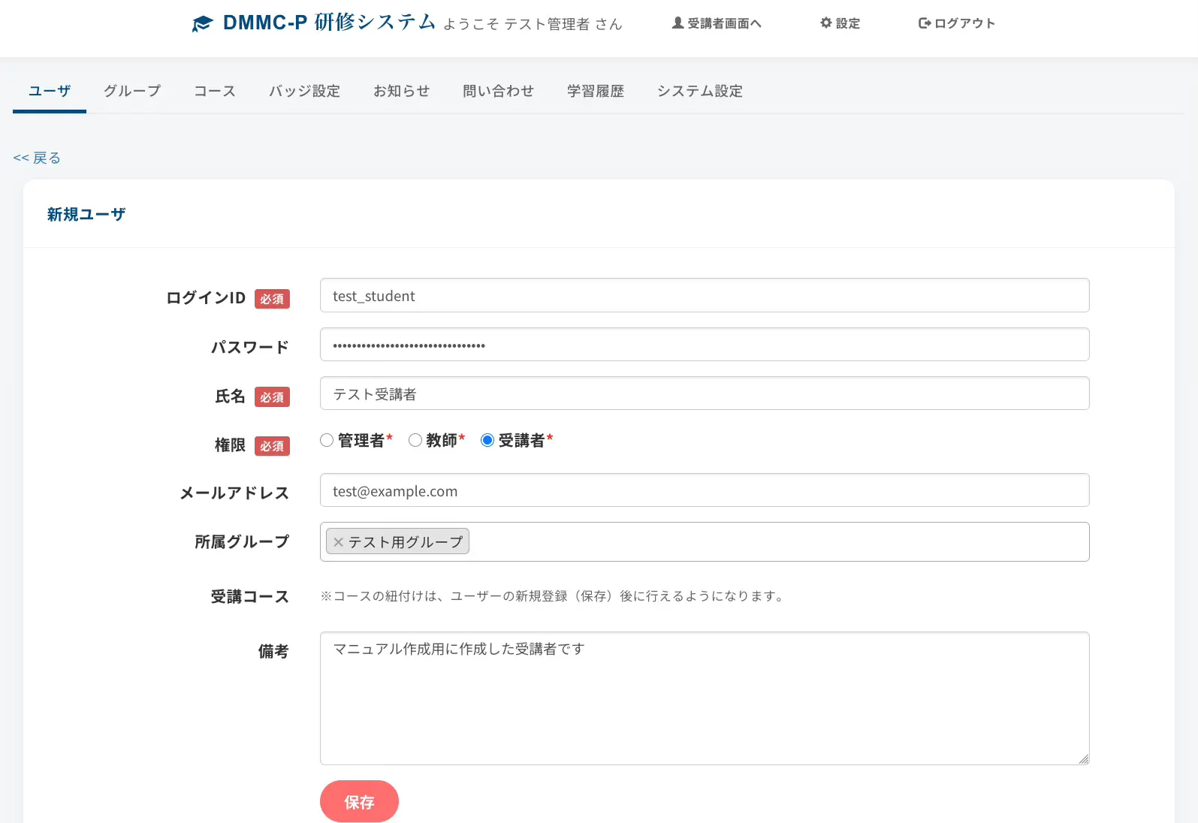Click the person icon for 受講者画面へ
This screenshot has width=1198, height=823.
(677, 23)
